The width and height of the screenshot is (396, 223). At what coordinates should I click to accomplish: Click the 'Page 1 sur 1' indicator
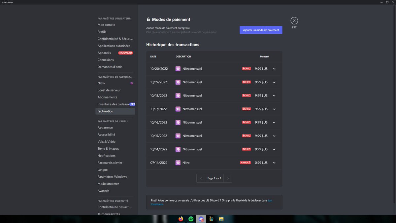pyautogui.click(x=214, y=178)
